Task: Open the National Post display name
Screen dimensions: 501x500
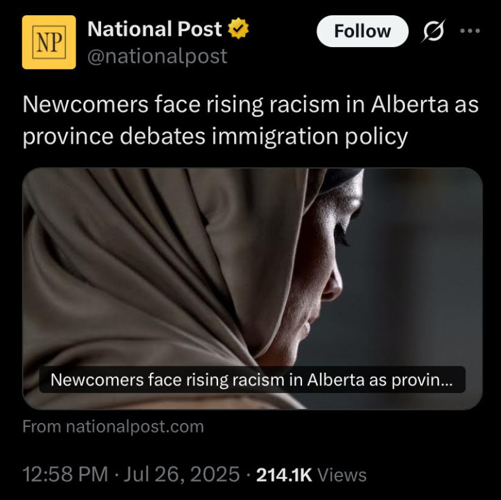Action: coord(154,29)
